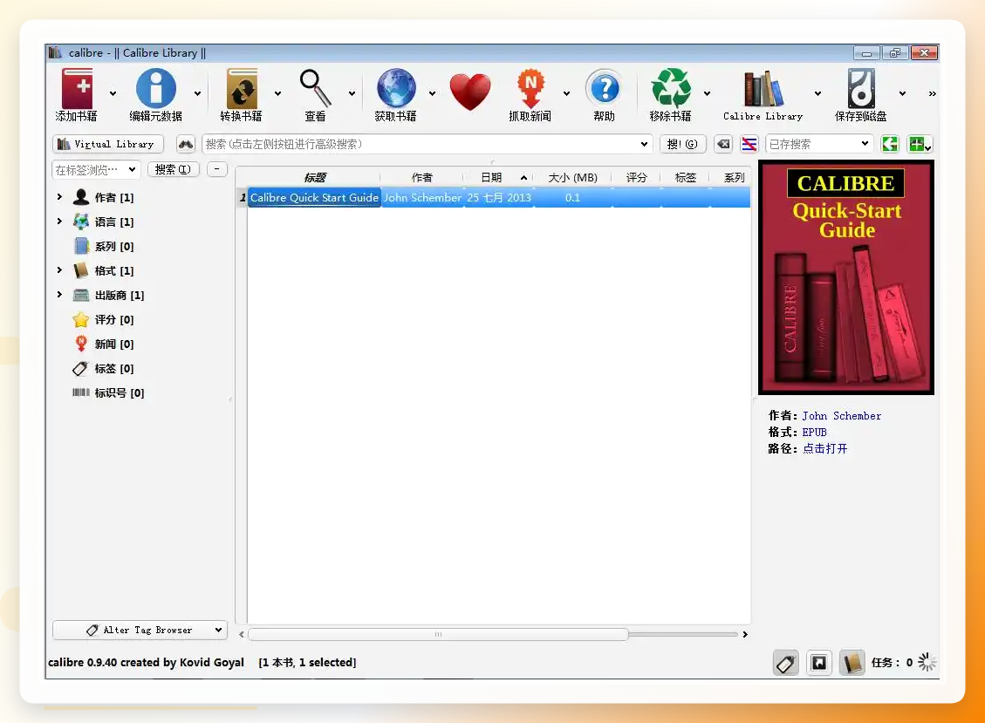
Task: Toggle Tag Browser icon in status bar
Action: [786, 663]
